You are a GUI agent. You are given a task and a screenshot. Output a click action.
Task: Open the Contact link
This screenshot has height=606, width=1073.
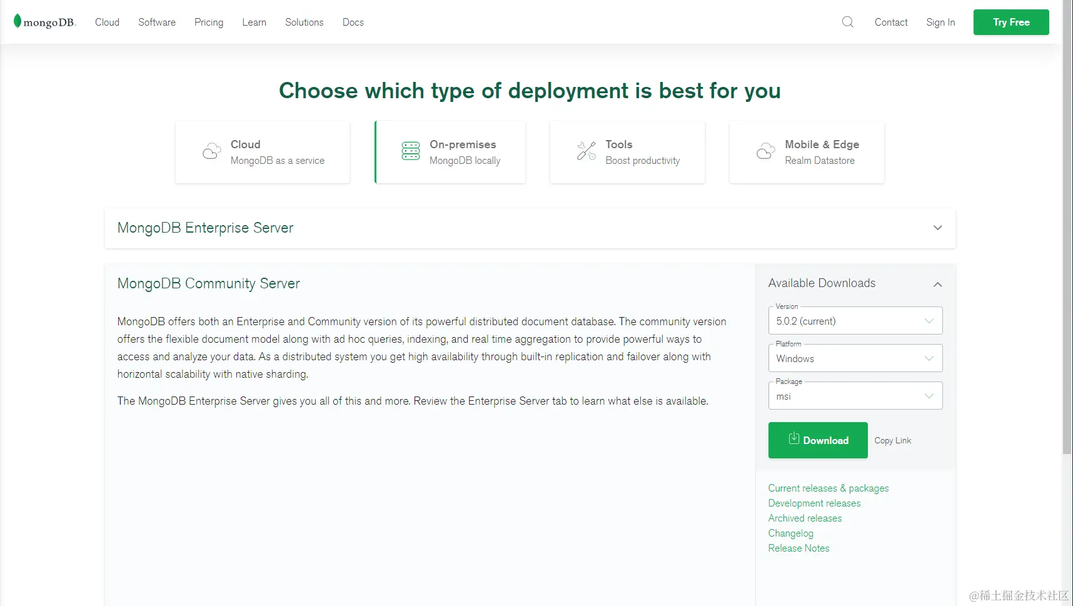click(x=891, y=23)
